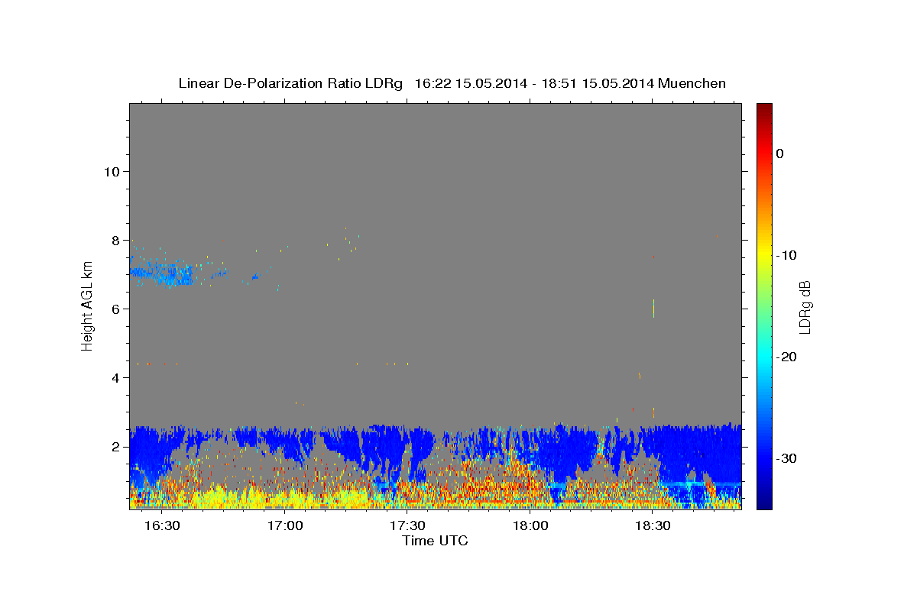Click the colorbar -20 label
917x611 pixels.
[787, 357]
